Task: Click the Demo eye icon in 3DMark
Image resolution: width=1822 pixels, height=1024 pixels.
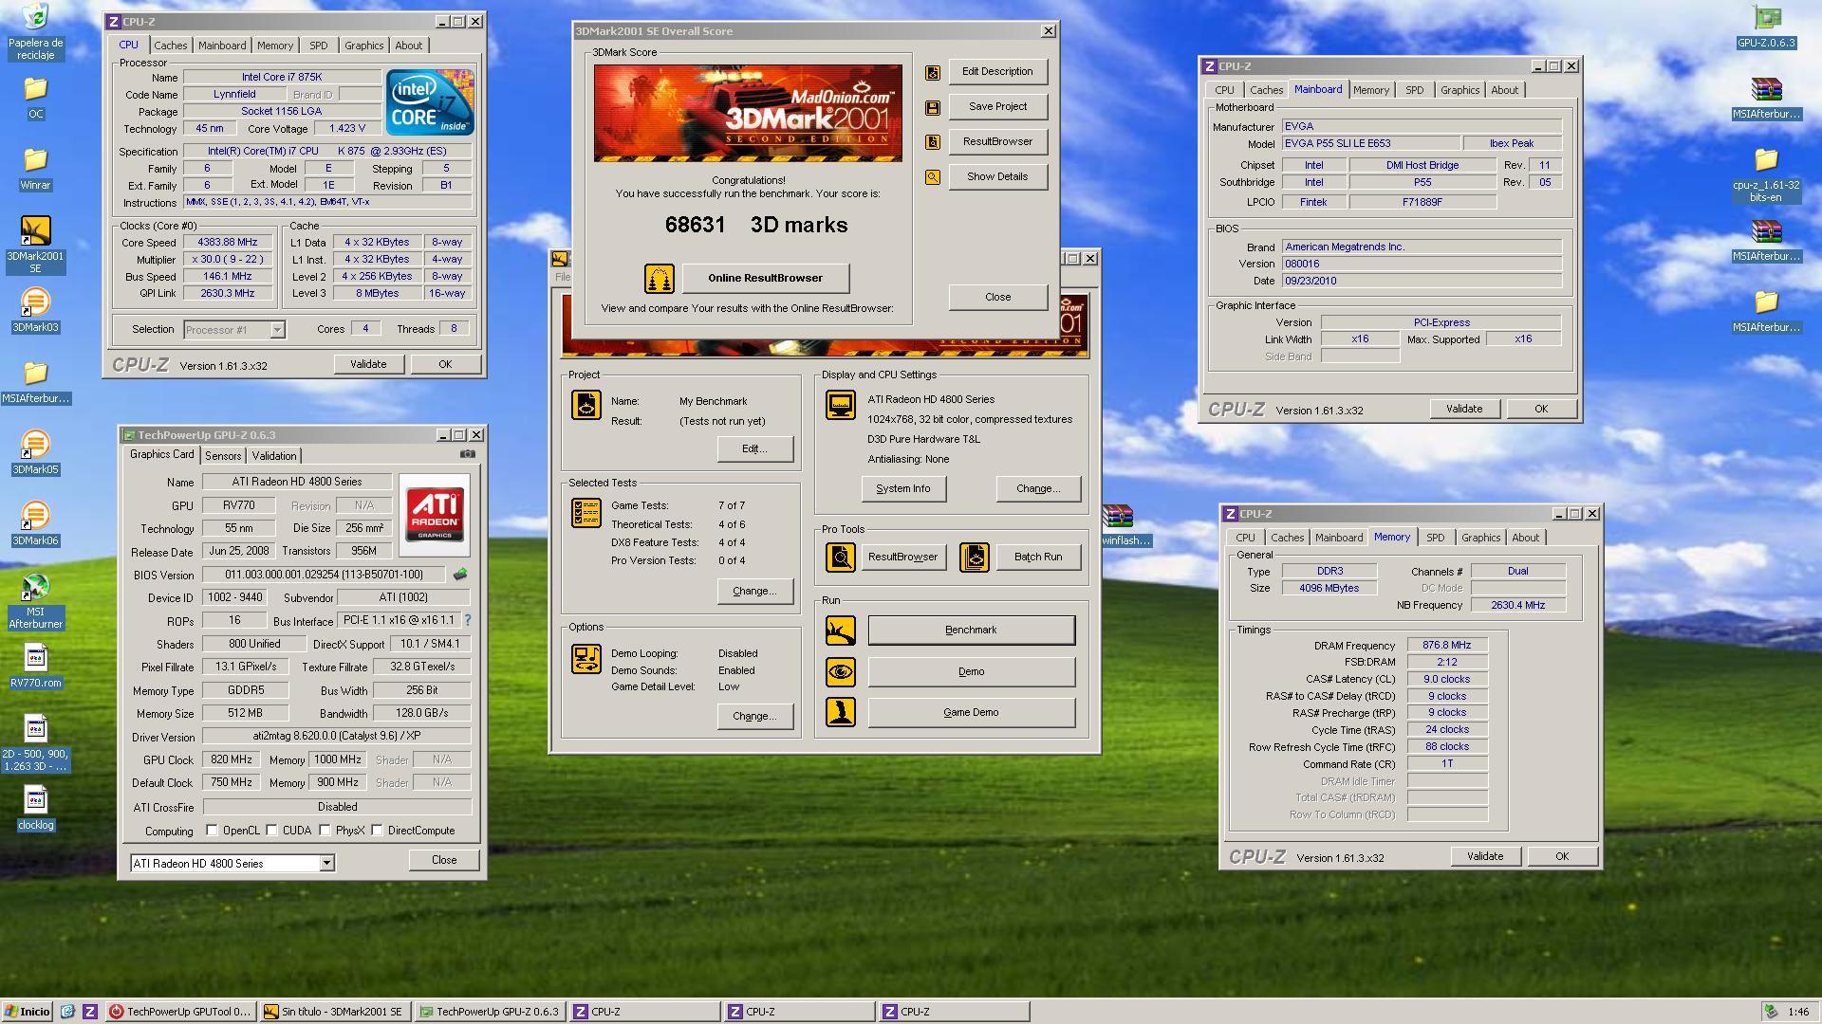Action: coord(841,672)
